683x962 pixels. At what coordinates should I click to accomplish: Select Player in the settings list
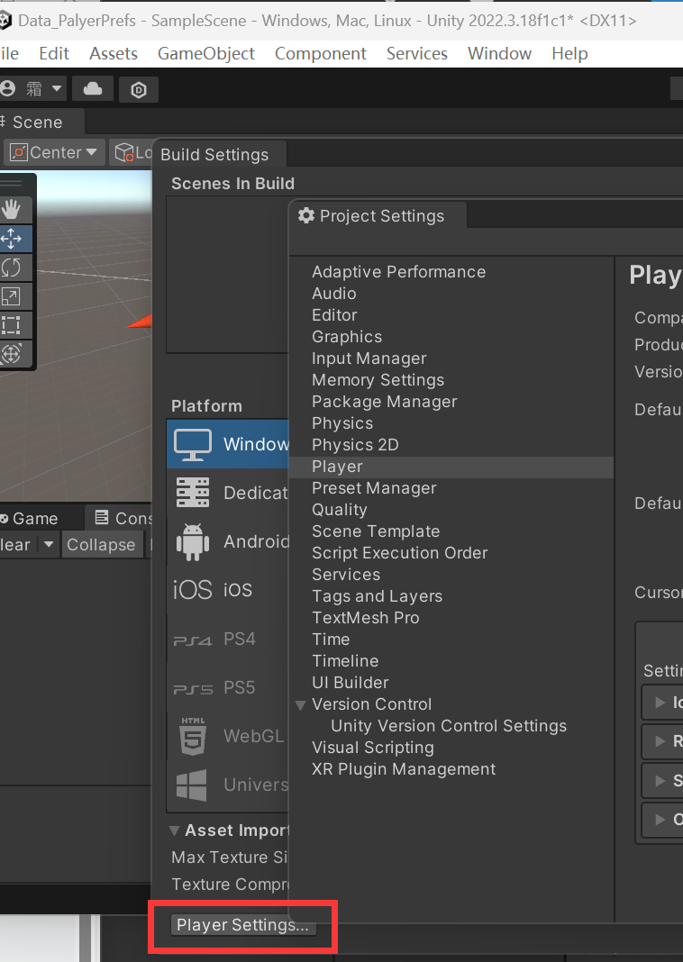click(x=451, y=467)
